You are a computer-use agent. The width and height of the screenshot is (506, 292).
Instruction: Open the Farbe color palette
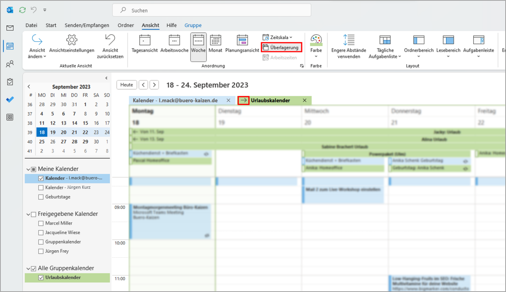(x=316, y=46)
